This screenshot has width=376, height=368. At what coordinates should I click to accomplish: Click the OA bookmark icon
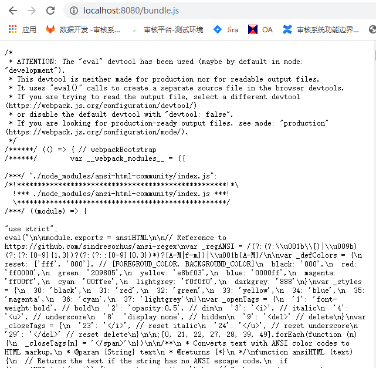pyautogui.click(x=253, y=29)
